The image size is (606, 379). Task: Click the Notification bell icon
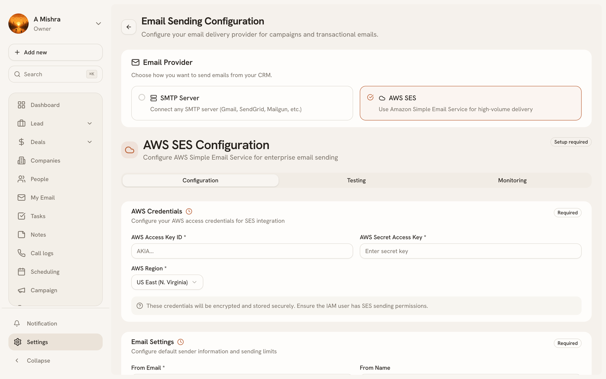pos(17,323)
